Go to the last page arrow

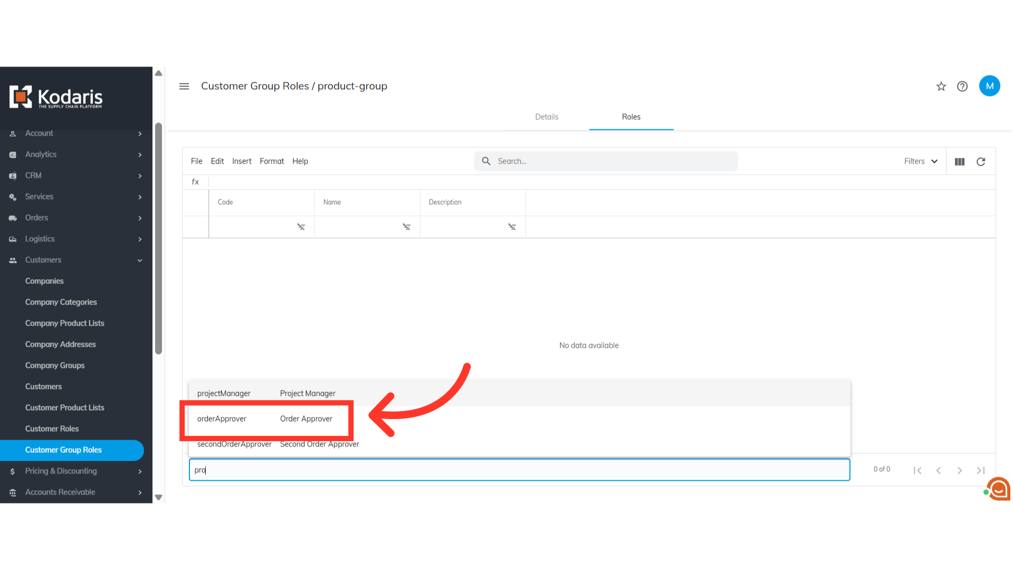[980, 470]
